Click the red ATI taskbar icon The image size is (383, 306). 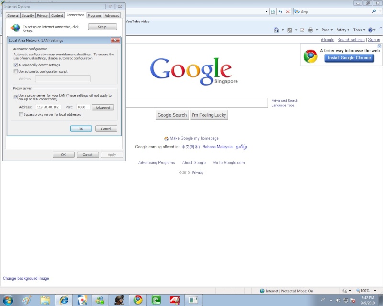175,300
